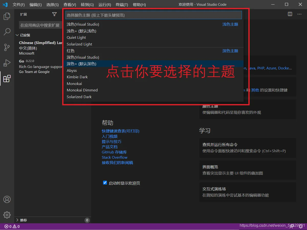Open the 帮助(H) menu
Image resolution: width=307 pixels, height=230 pixels.
tap(139, 5)
